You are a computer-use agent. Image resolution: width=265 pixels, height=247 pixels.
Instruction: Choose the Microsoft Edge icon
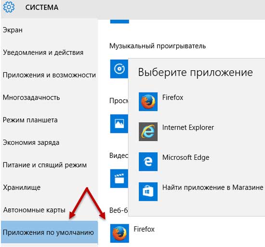pyautogui.click(x=148, y=162)
